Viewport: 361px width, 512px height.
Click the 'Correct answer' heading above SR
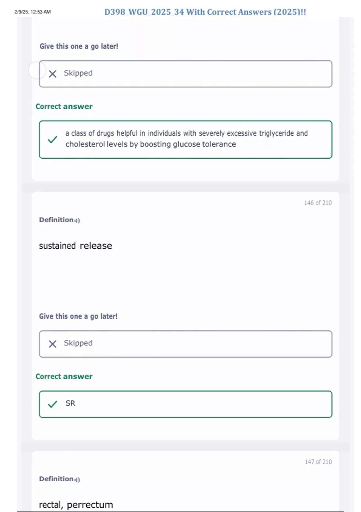pyautogui.click(x=64, y=376)
